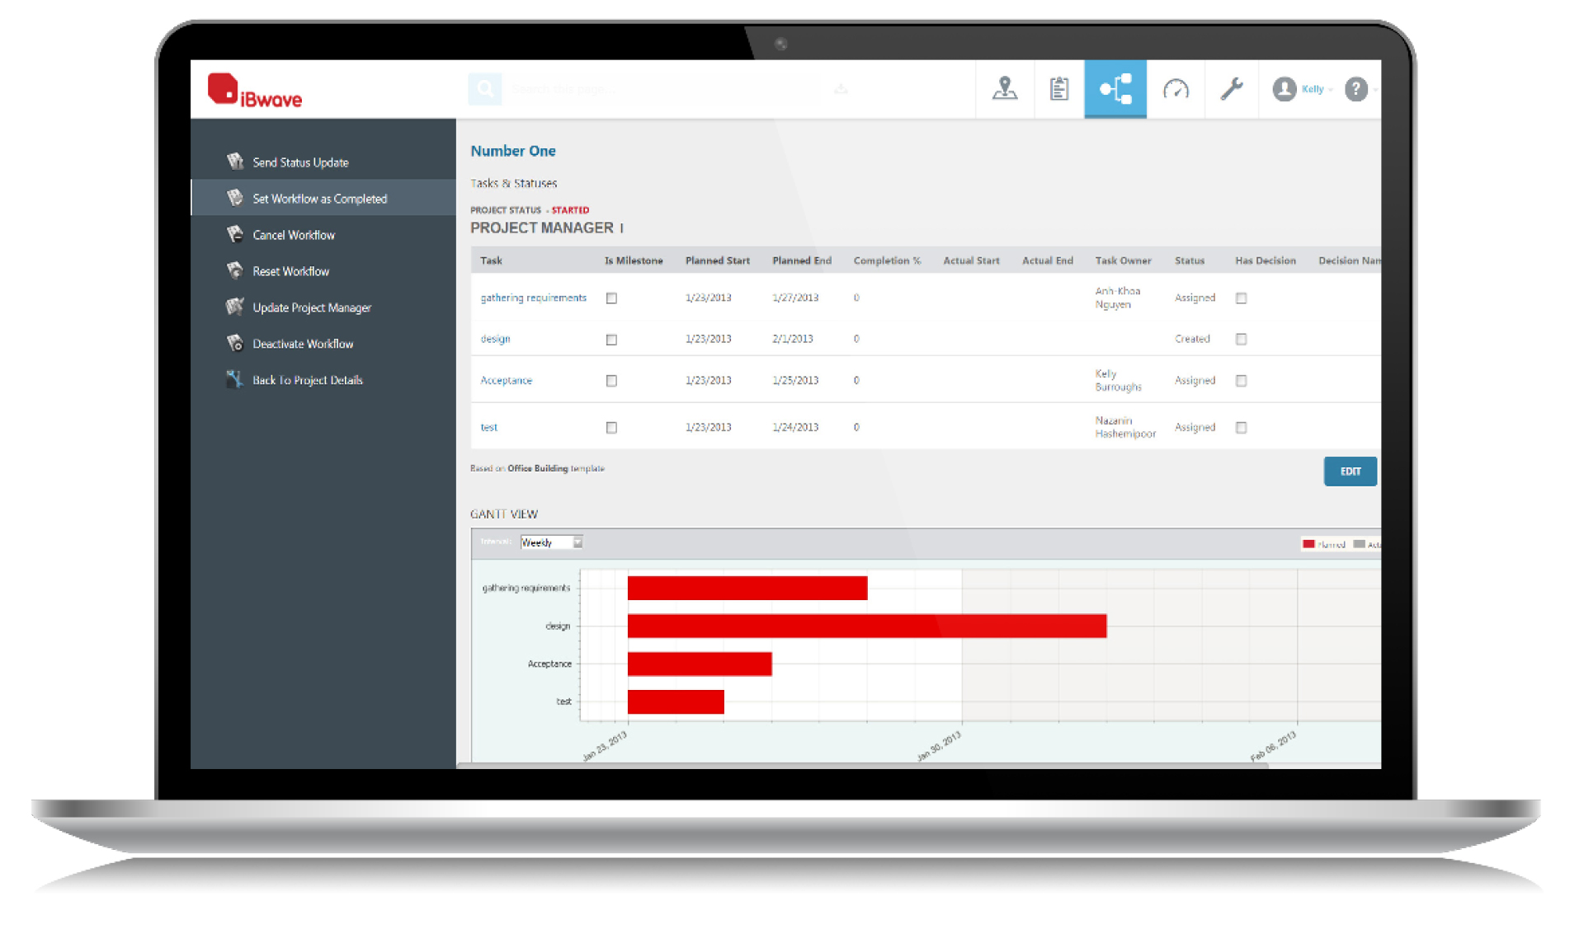The height and width of the screenshot is (929, 1584).
Task: Click the design Gantt bar
Action: (867, 626)
